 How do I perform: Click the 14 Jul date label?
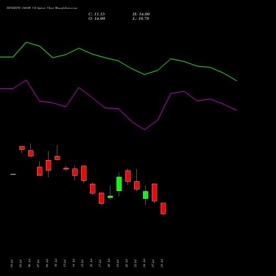pyautogui.click(x=73, y=263)
